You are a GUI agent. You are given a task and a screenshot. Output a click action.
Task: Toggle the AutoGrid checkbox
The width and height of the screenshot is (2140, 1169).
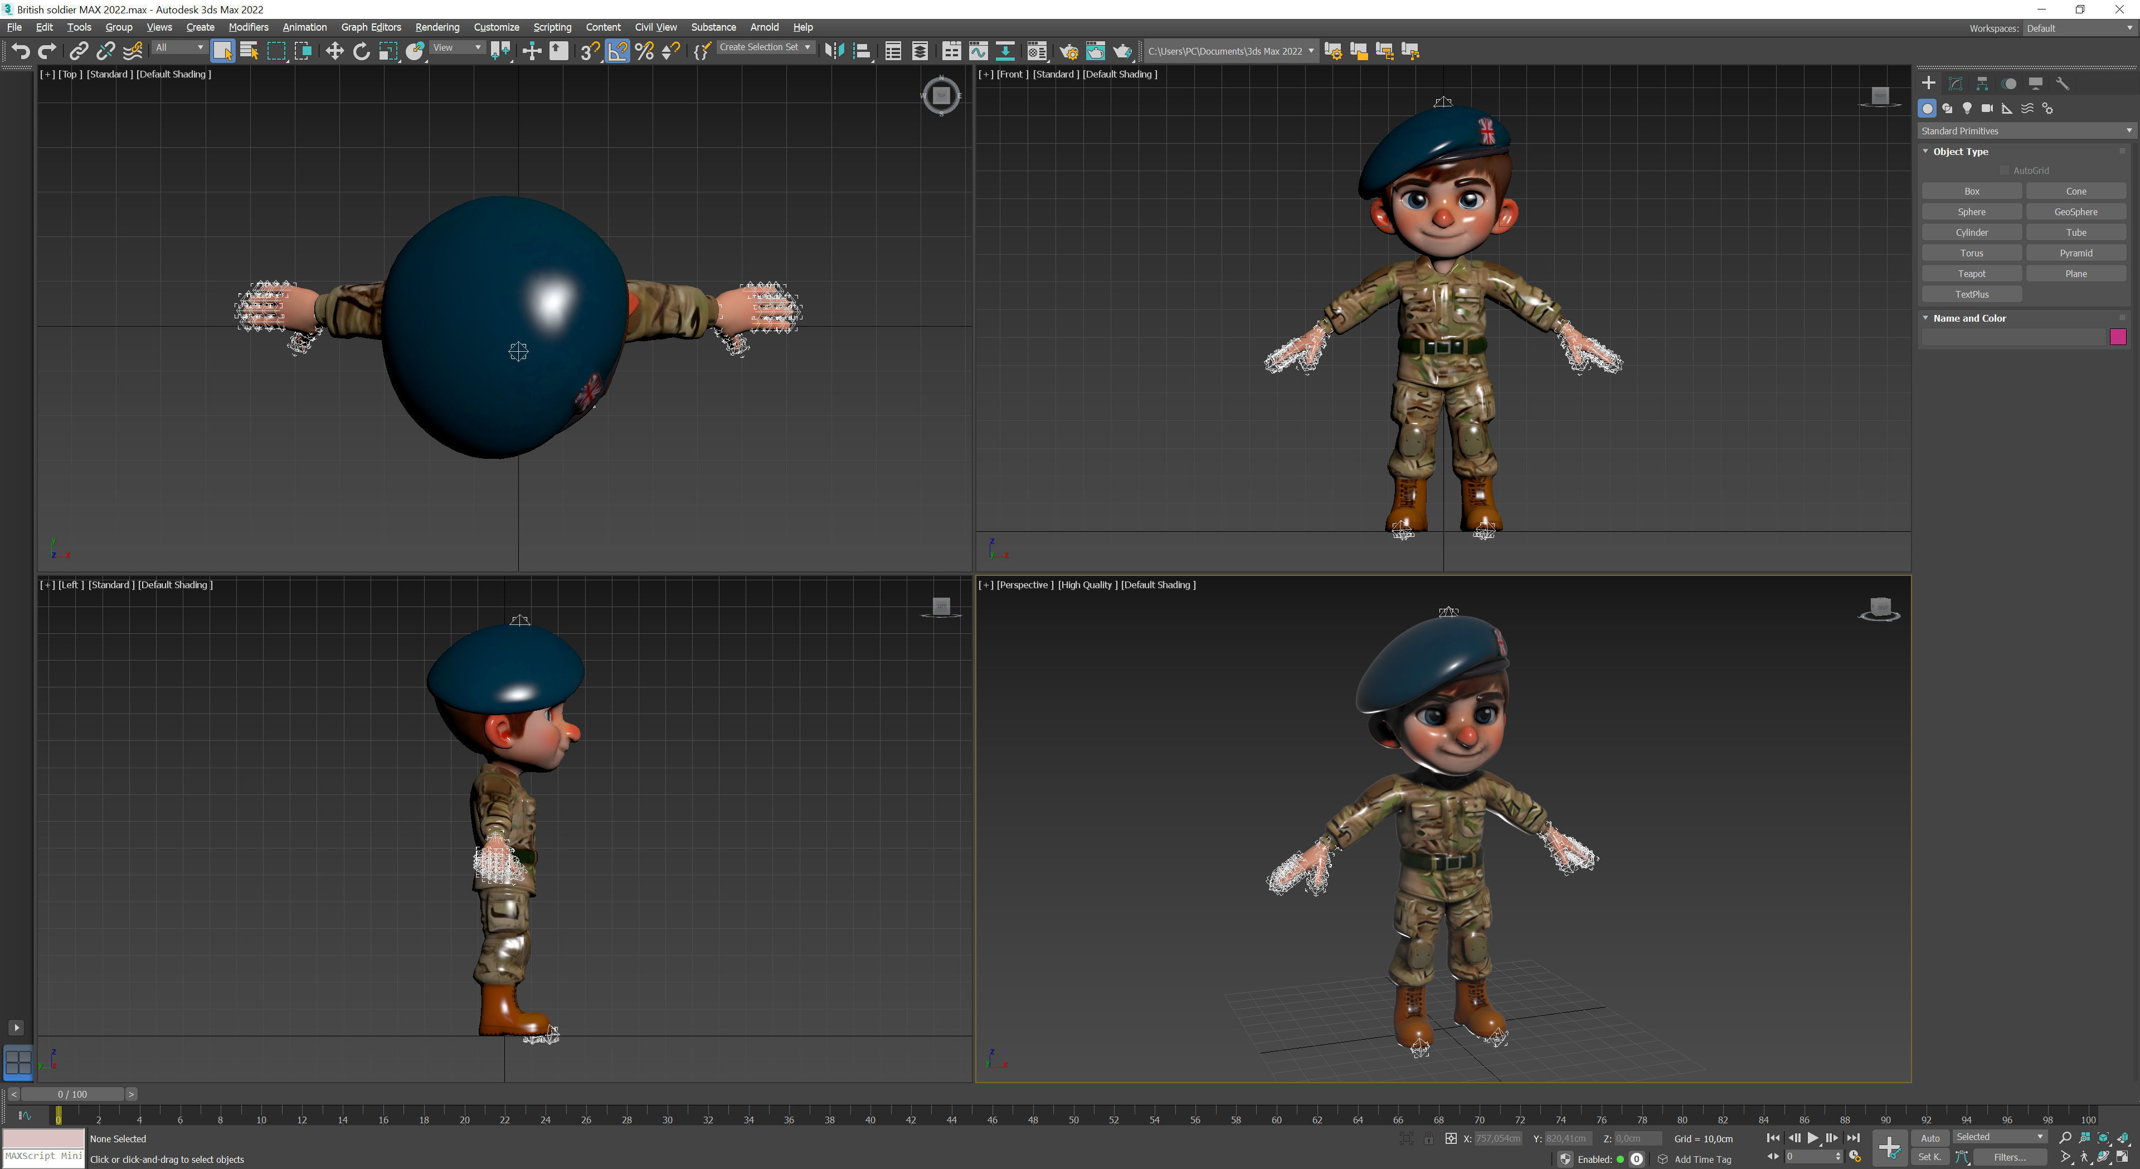2004,171
